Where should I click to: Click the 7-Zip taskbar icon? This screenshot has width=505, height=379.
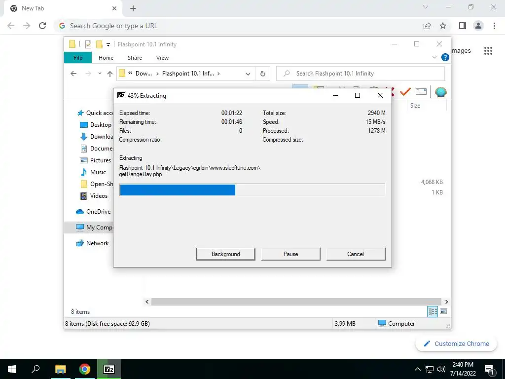[109, 369]
